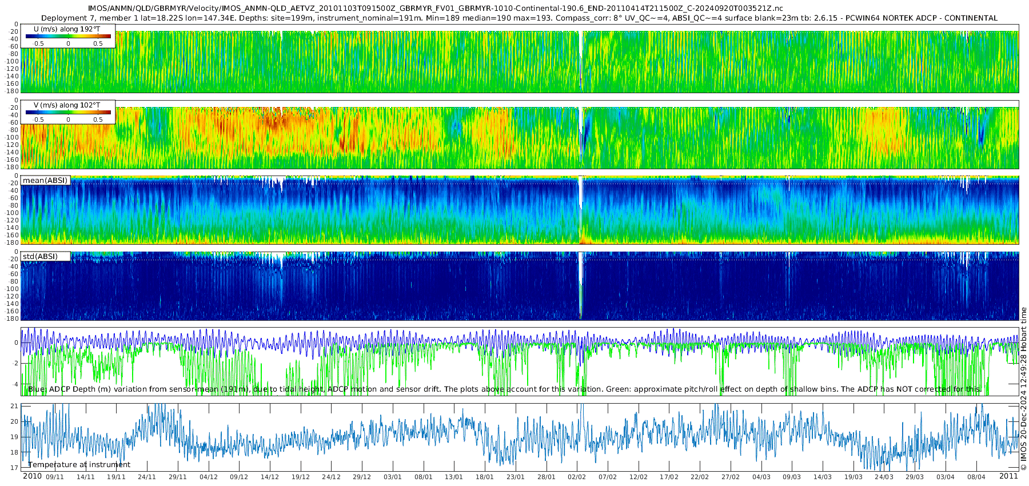Click the '23/01' date tick label

point(516,477)
